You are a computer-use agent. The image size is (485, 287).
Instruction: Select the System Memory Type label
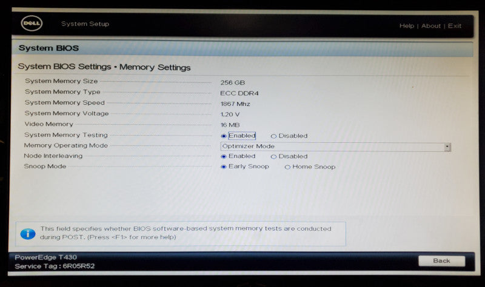(62, 92)
